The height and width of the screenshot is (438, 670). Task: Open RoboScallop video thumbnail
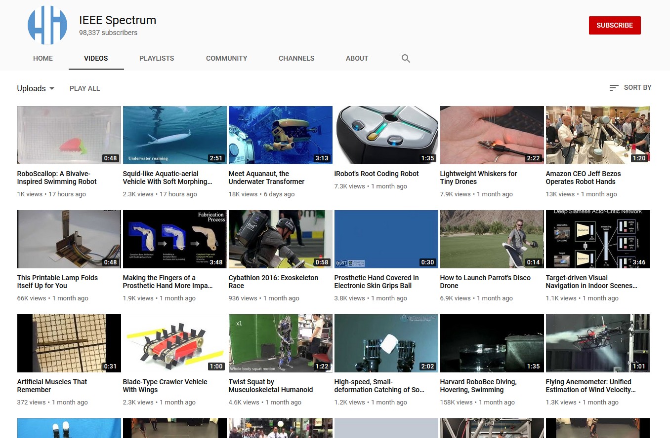tap(69, 135)
